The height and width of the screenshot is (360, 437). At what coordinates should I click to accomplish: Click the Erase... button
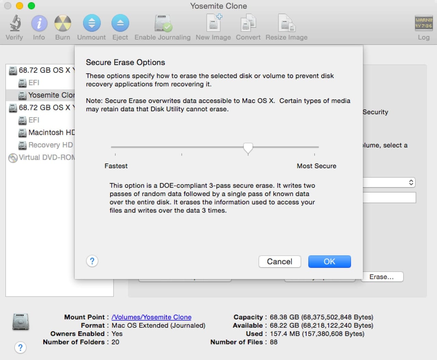382,277
